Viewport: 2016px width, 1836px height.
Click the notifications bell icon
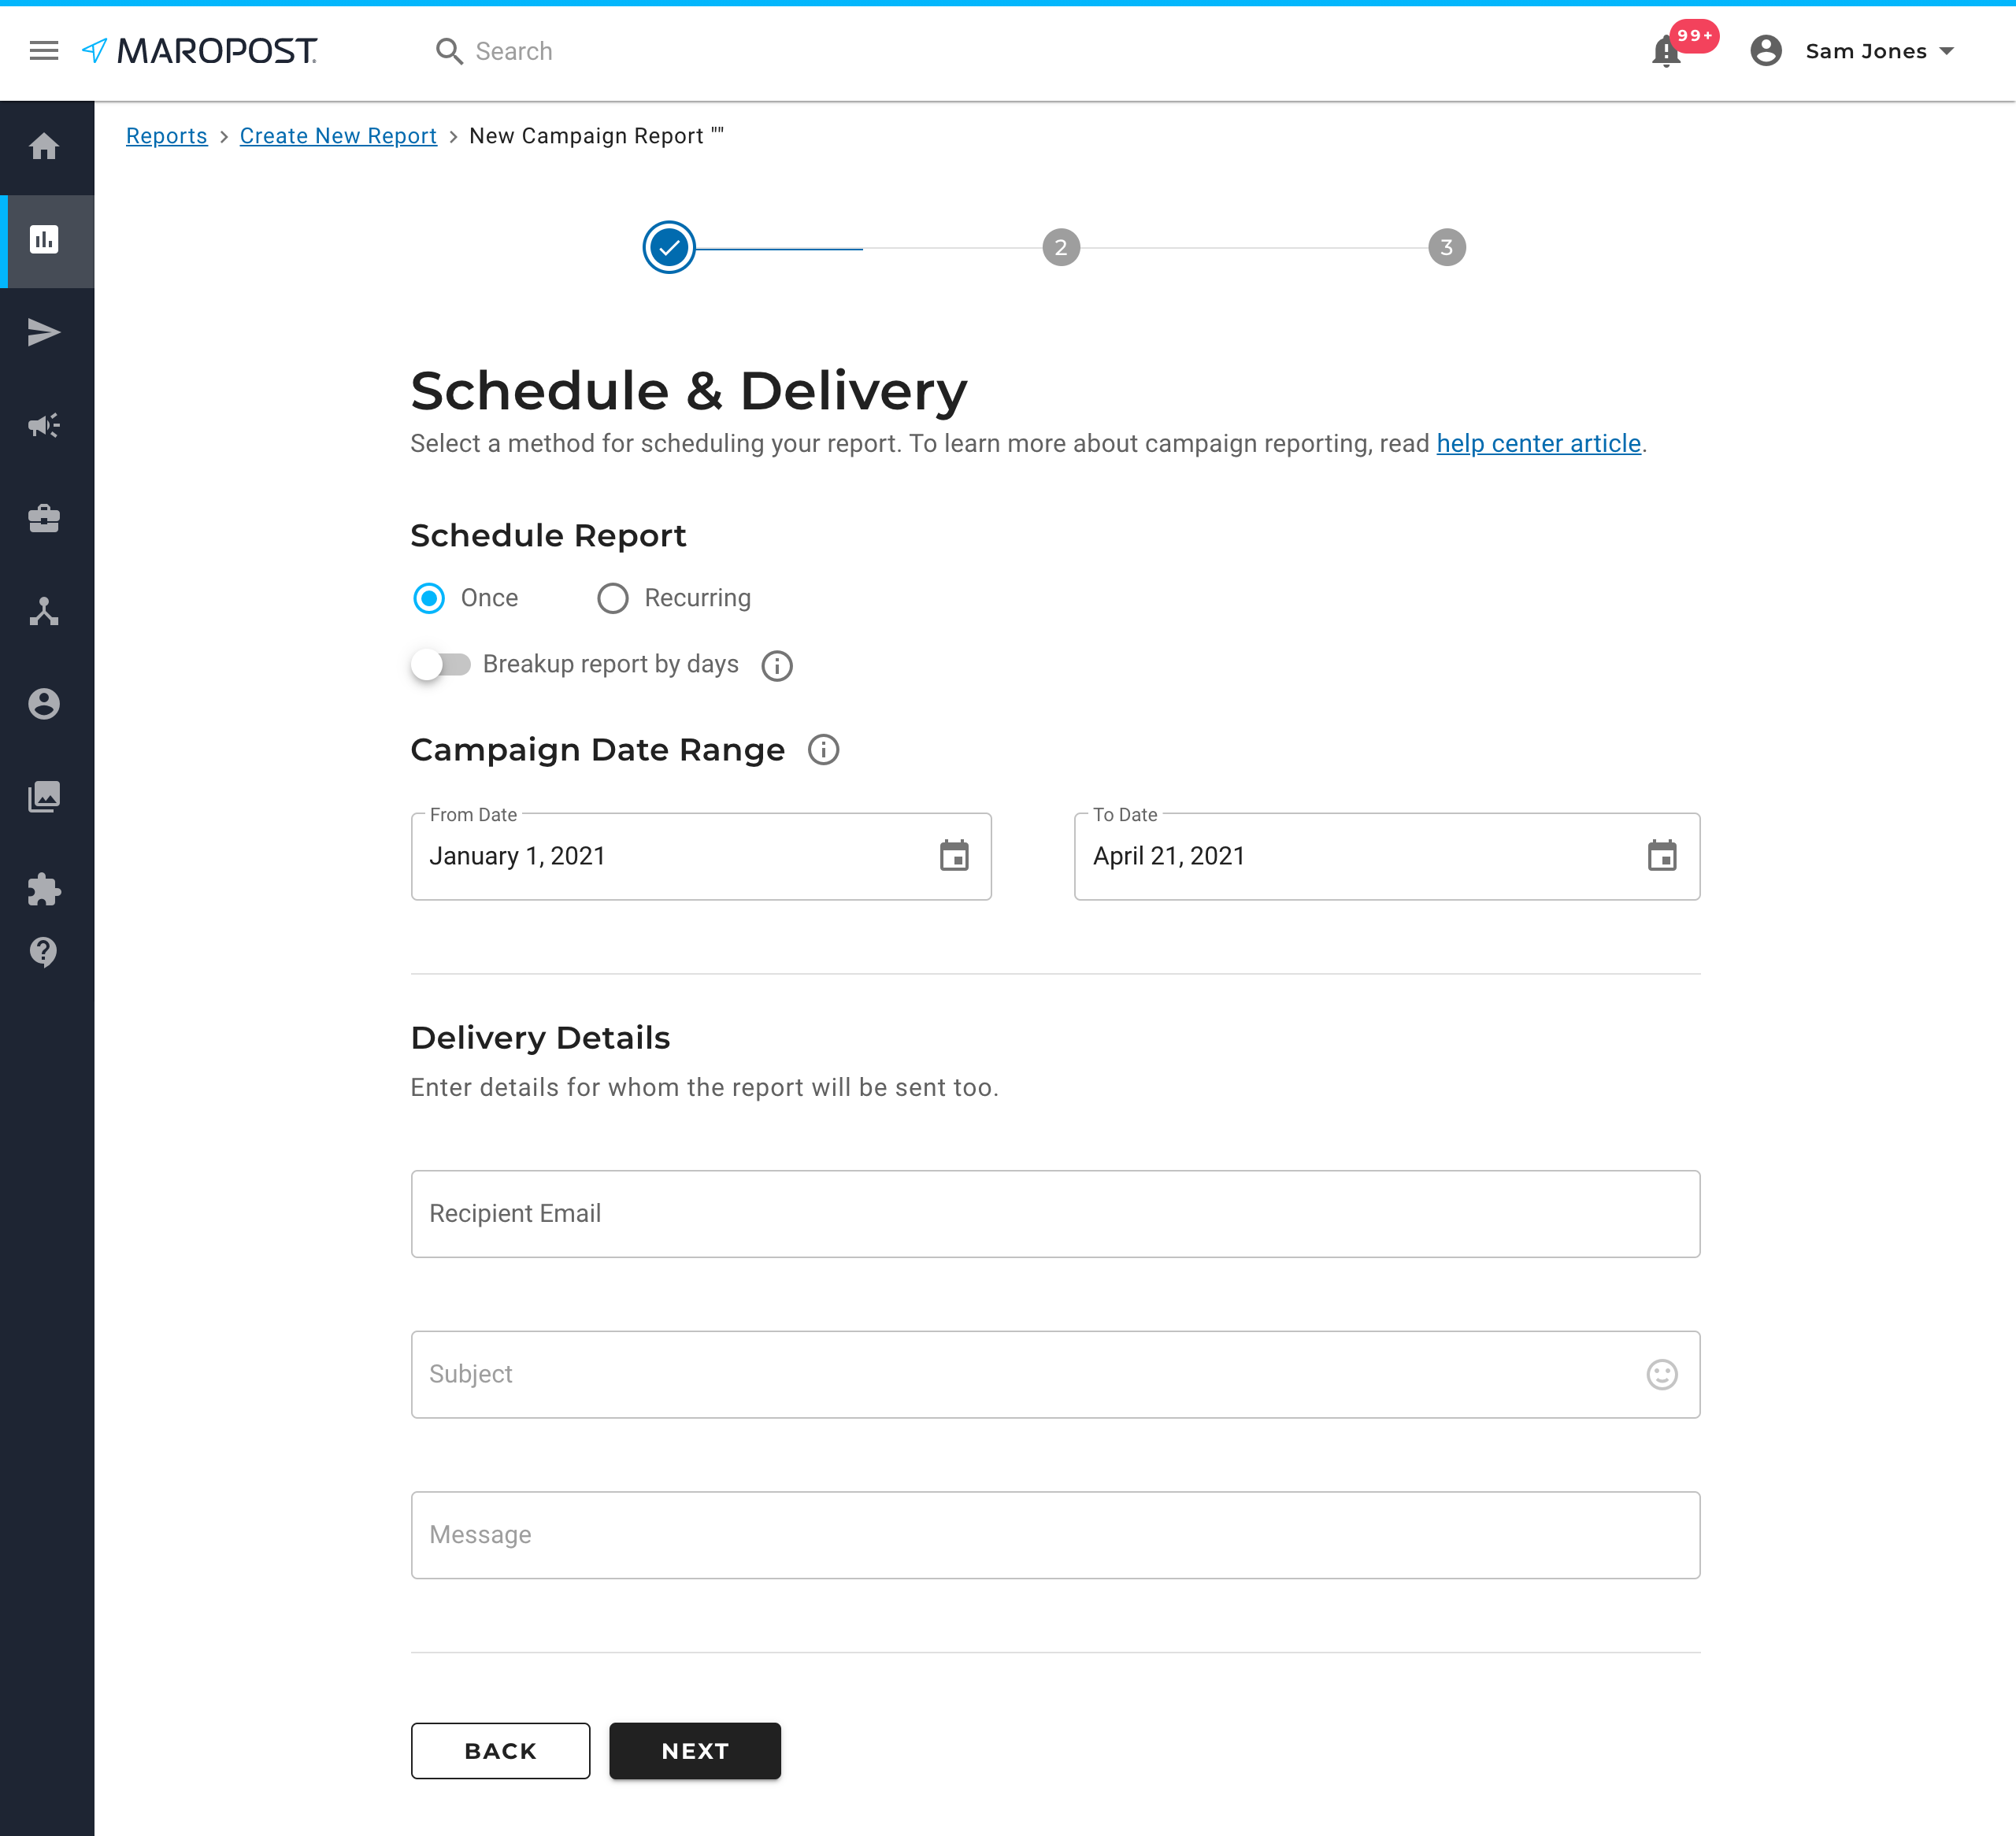pyautogui.click(x=1666, y=51)
